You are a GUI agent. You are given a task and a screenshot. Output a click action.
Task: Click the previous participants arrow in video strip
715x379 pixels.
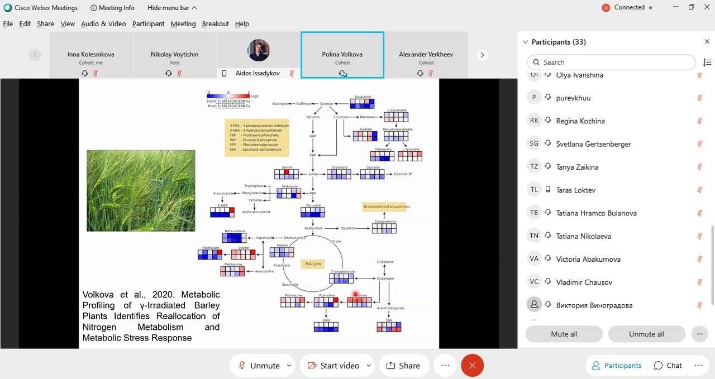coord(35,55)
